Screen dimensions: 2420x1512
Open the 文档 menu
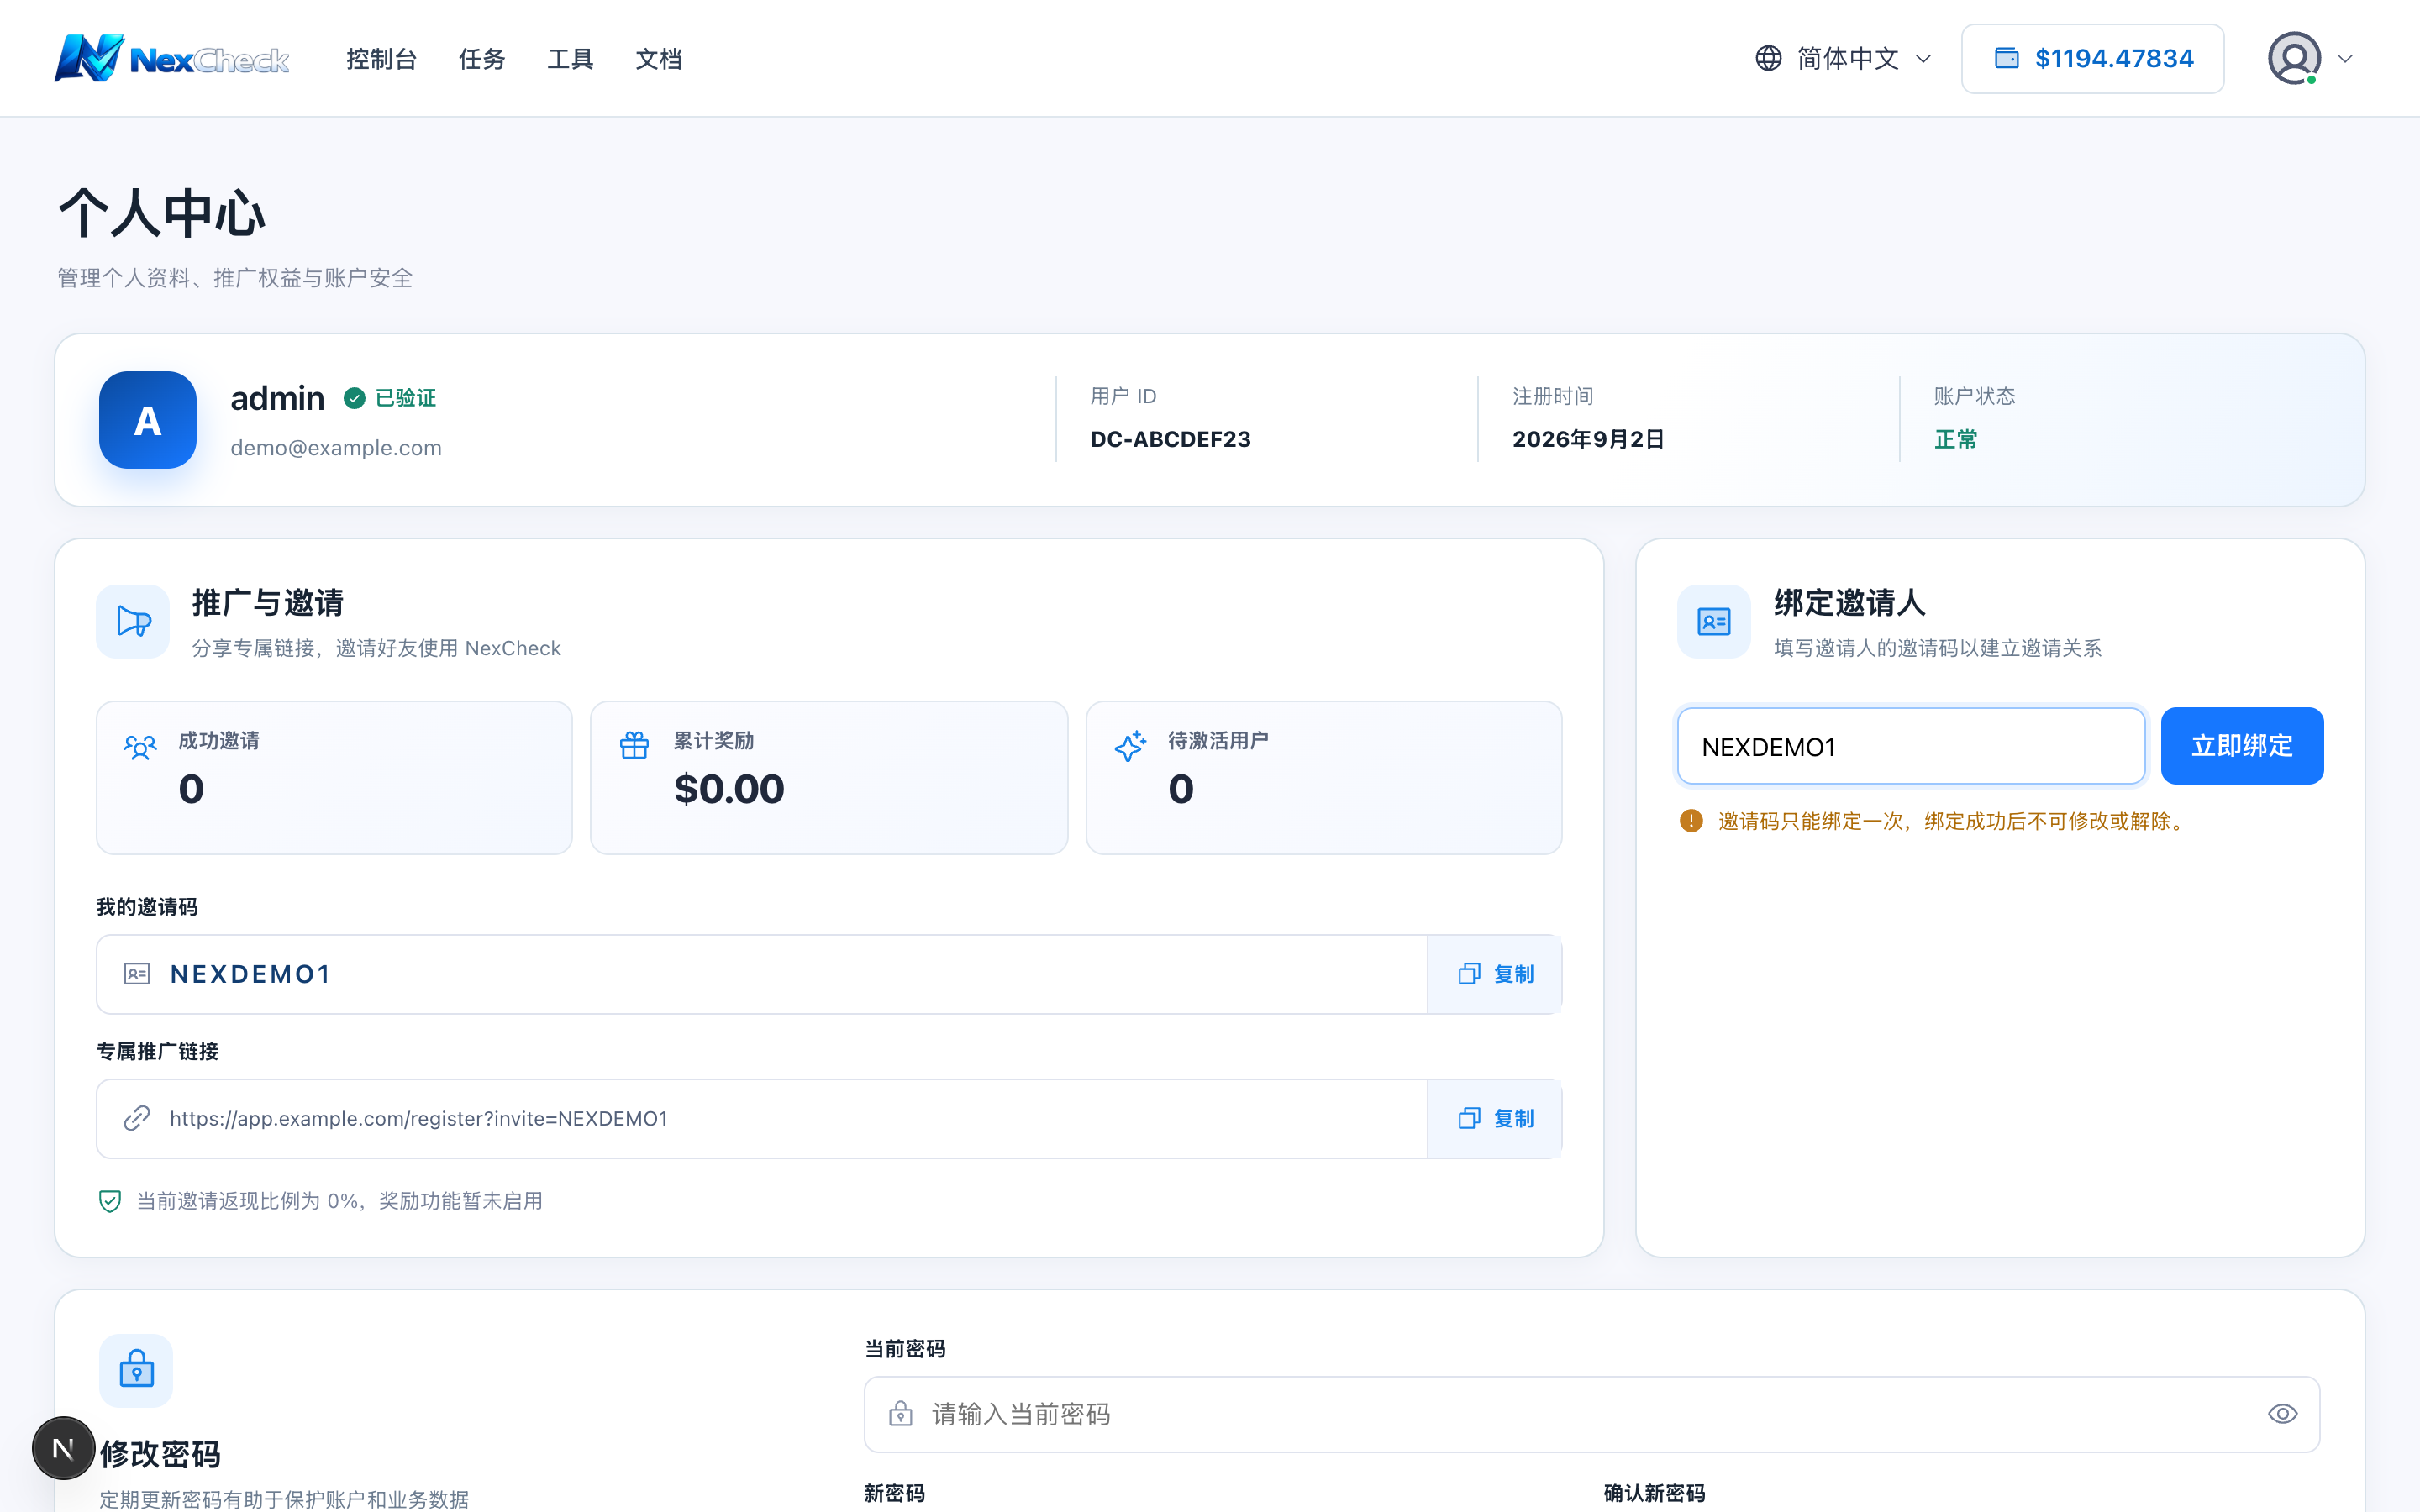tap(659, 59)
